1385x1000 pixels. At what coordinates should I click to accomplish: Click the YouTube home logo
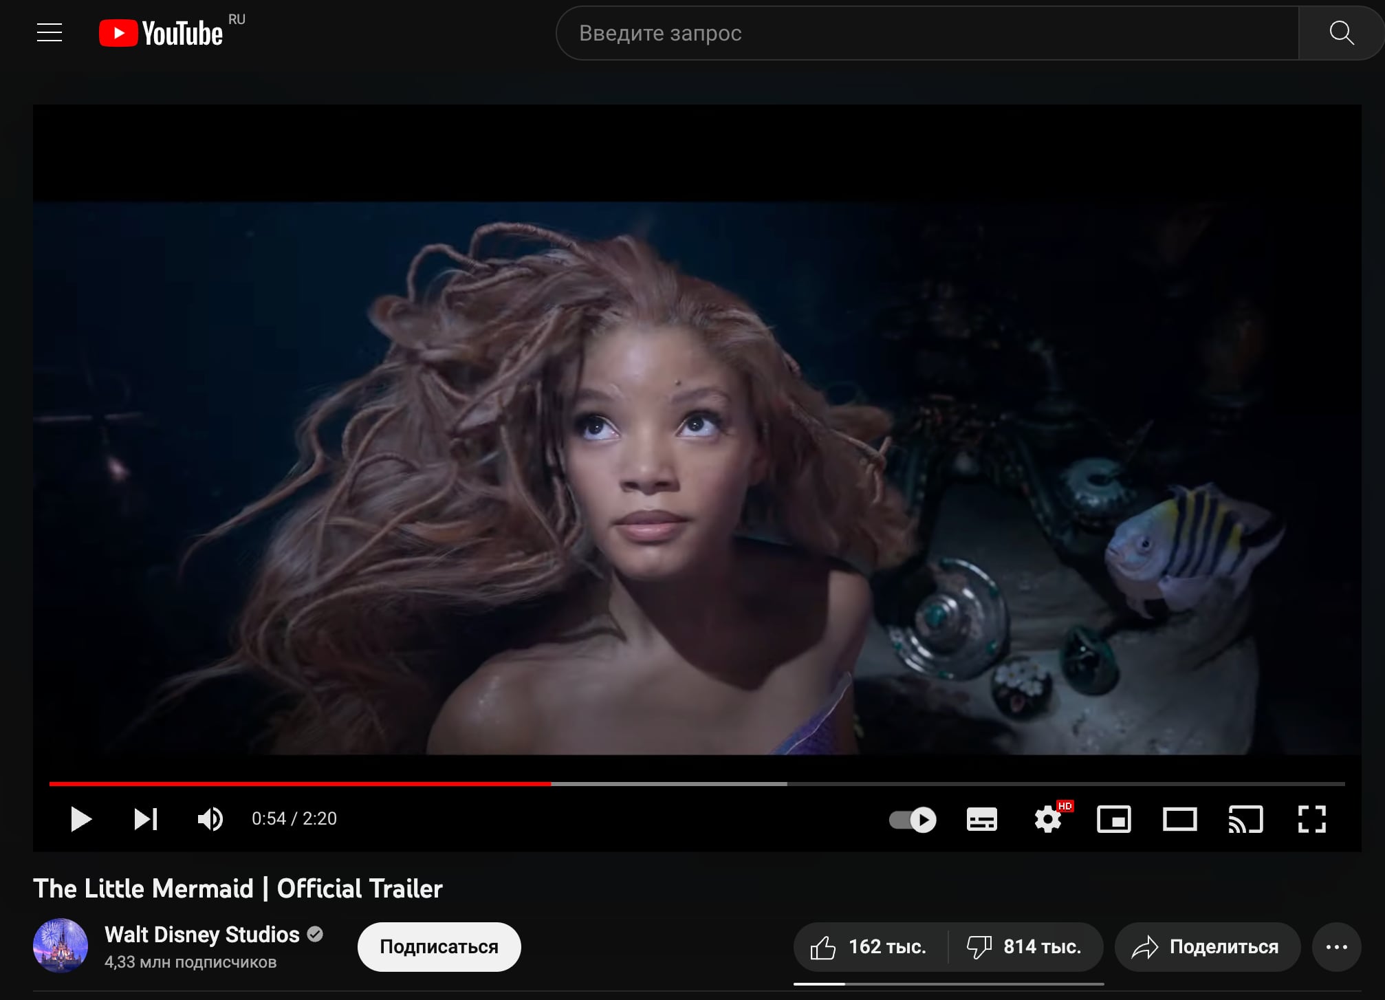[x=161, y=33]
